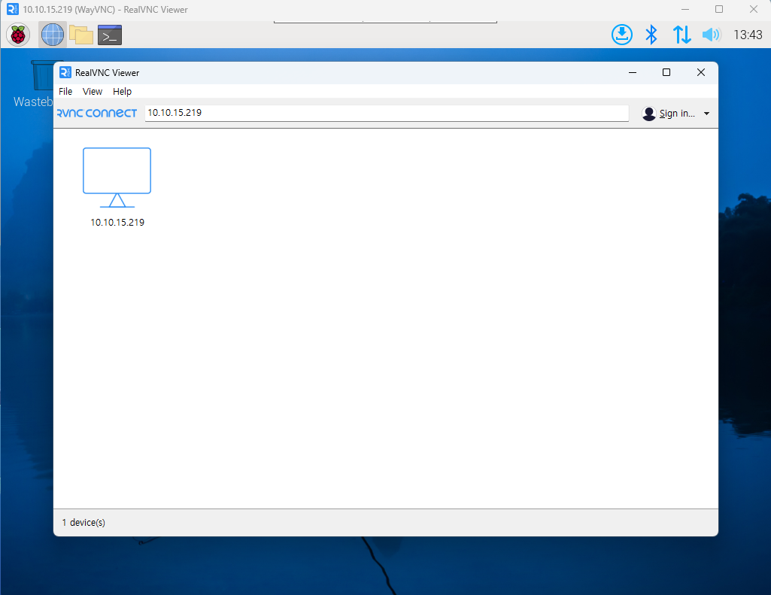Close the outer 10.10.15.219 (WayVNC) window
Screen dimensions: 771x595
pyautogui.click(x=753, y=9)
